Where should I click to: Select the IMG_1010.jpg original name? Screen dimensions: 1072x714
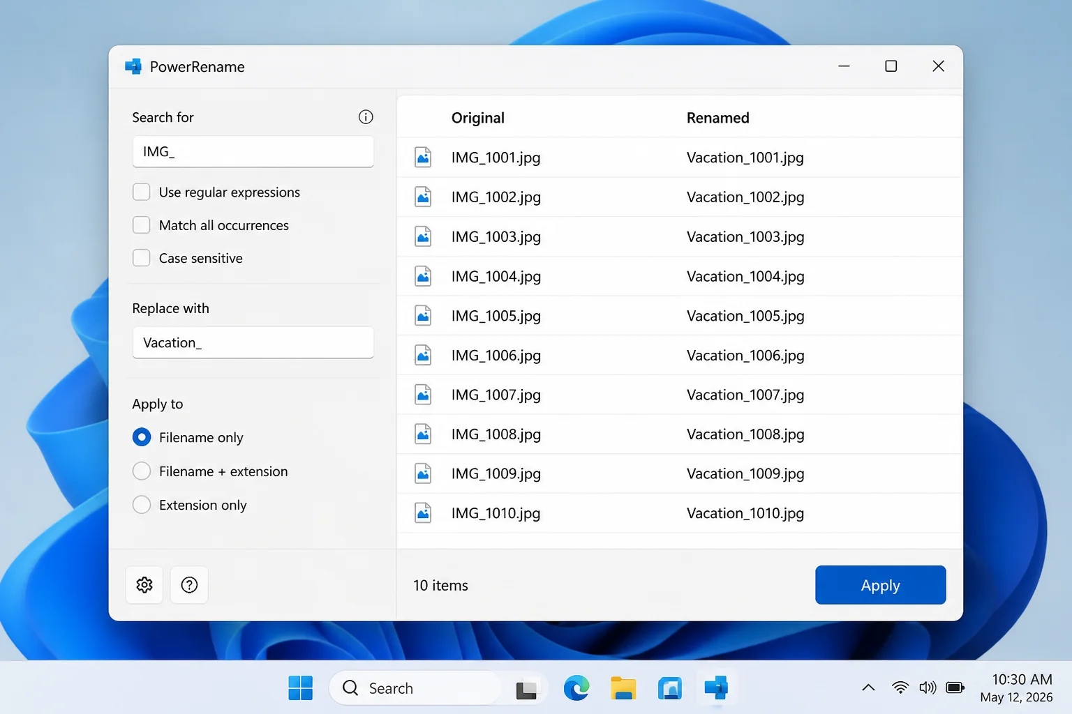(496, 513)
